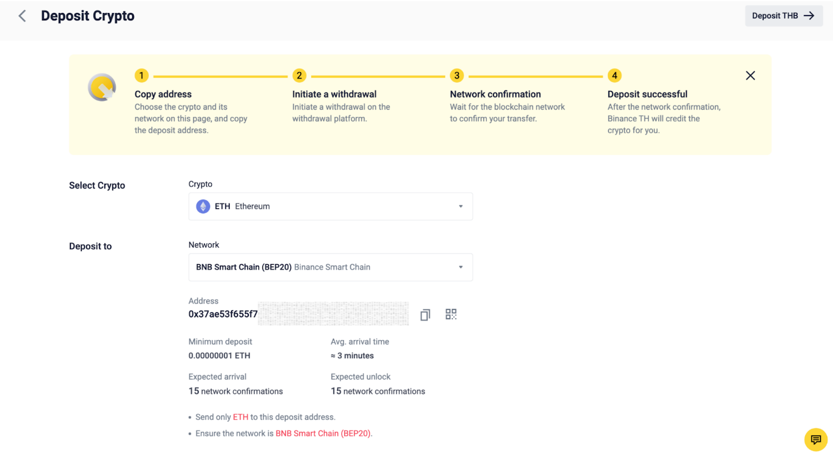Open the yellow chat support bubble

click(815, 440)
